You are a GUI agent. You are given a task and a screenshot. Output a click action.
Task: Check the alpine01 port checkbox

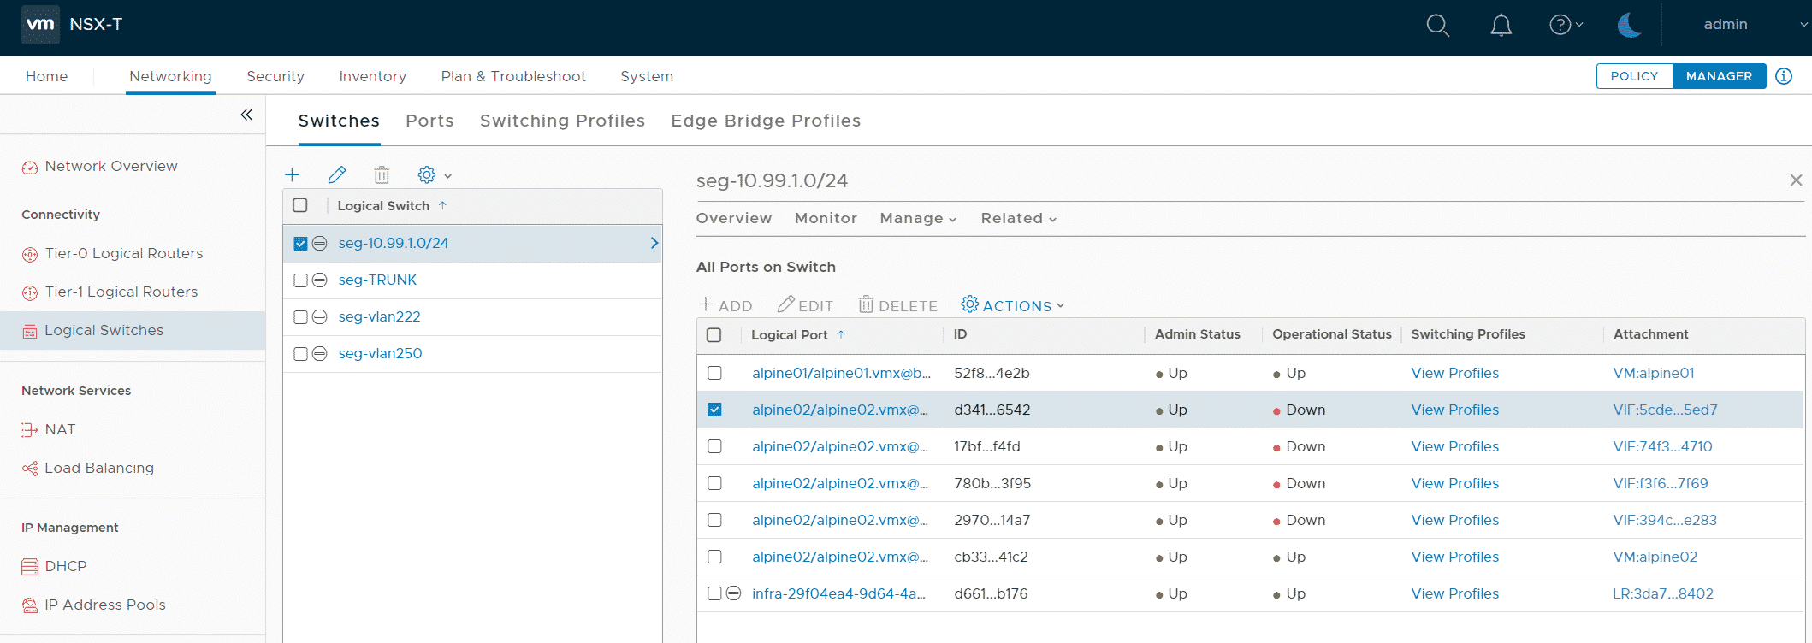(x=714, y=374)
